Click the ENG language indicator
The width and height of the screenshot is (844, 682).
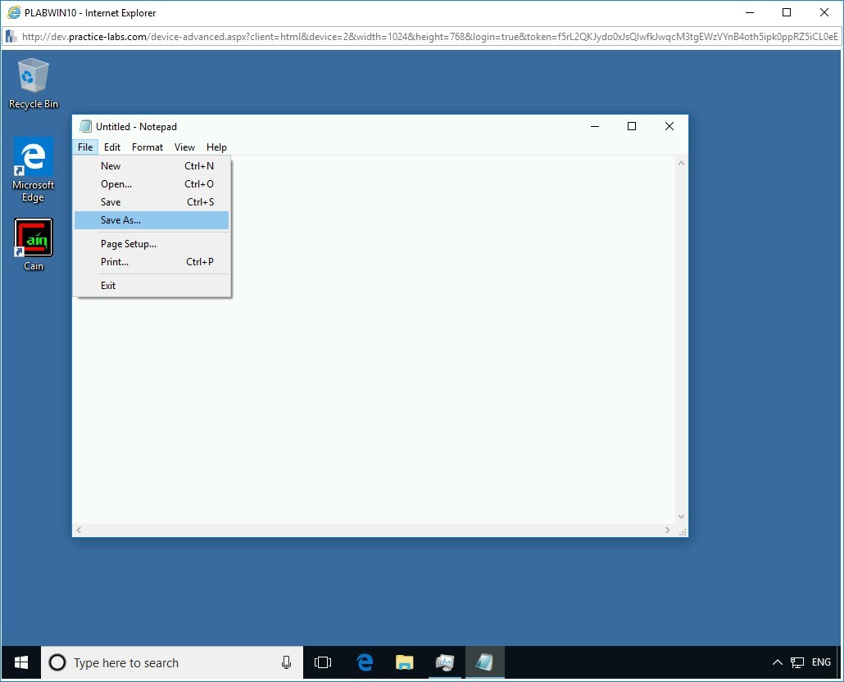tap(821, 662)
